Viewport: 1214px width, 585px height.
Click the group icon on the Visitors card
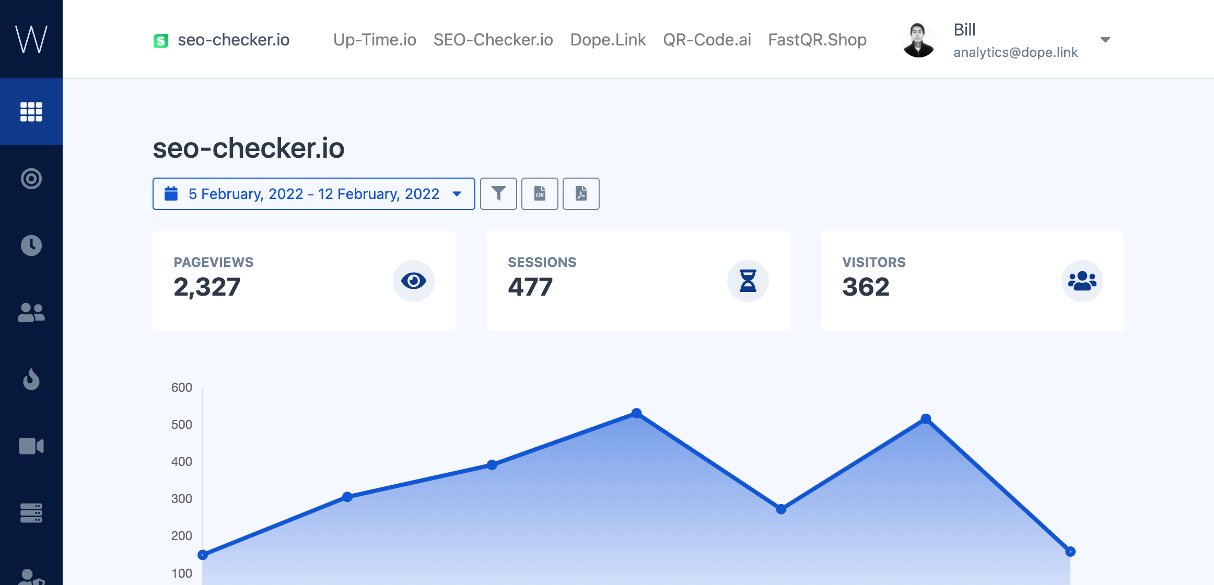pos(1082,281)
